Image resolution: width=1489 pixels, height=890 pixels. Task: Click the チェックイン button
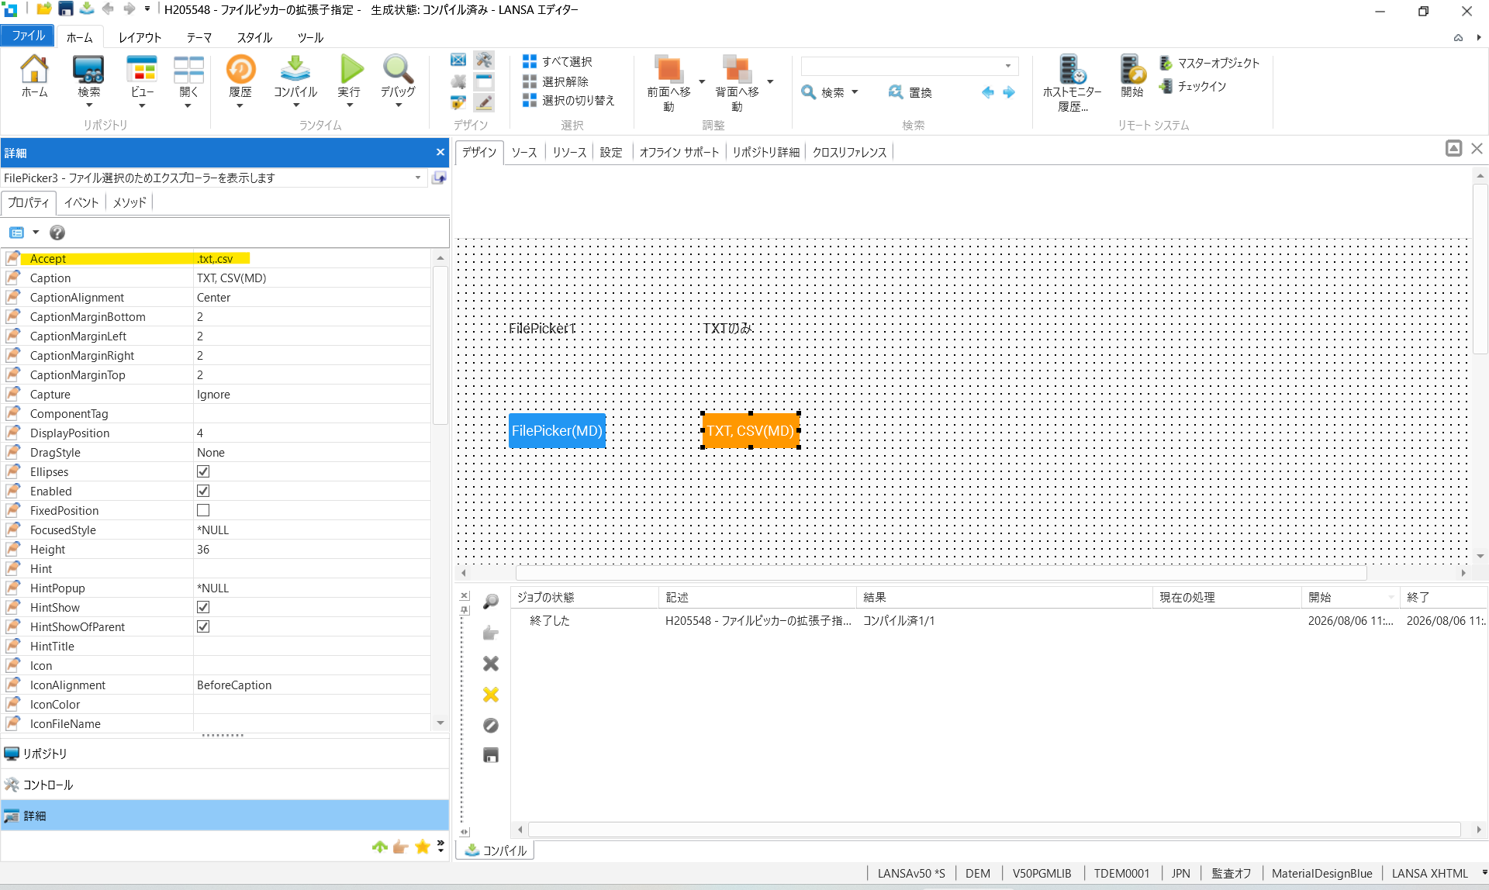coord(1193,86)
